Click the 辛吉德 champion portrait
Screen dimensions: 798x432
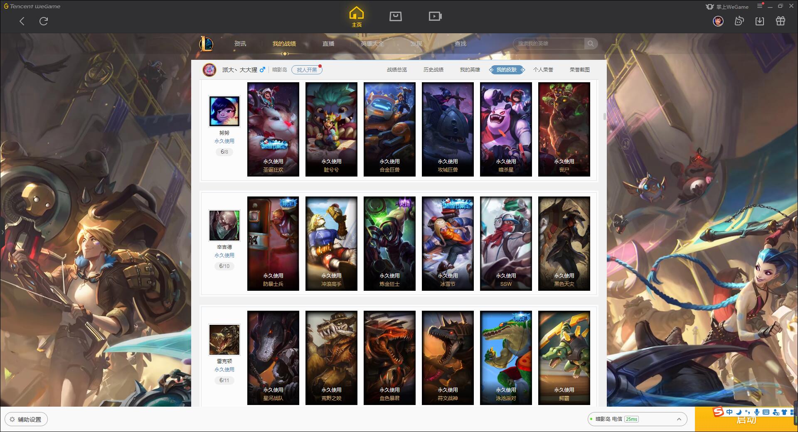pos(224,226)
